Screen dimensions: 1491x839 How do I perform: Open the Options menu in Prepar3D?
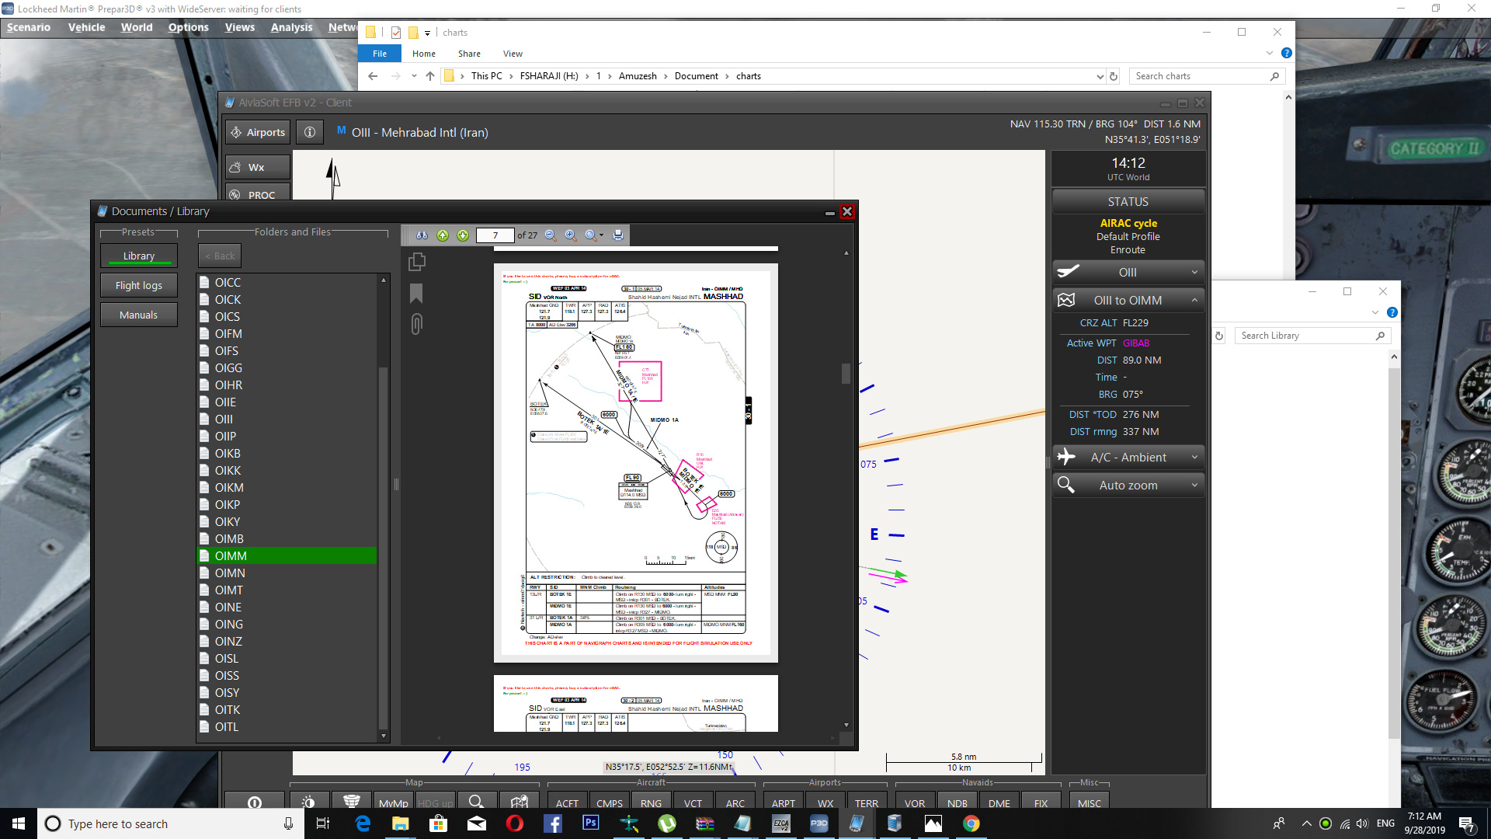(188, 27)
